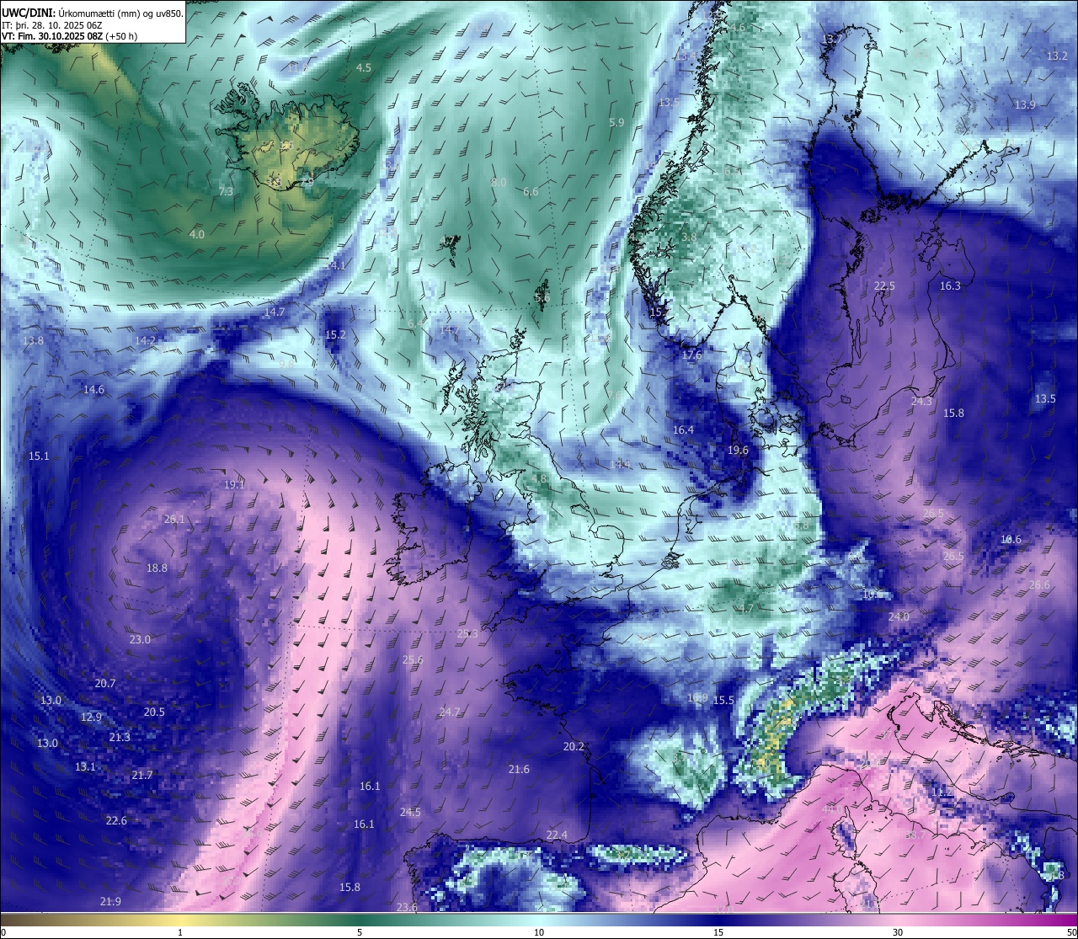Click the 13.2 value at top right corner
1078x939 pixels.
(1057, 56)
